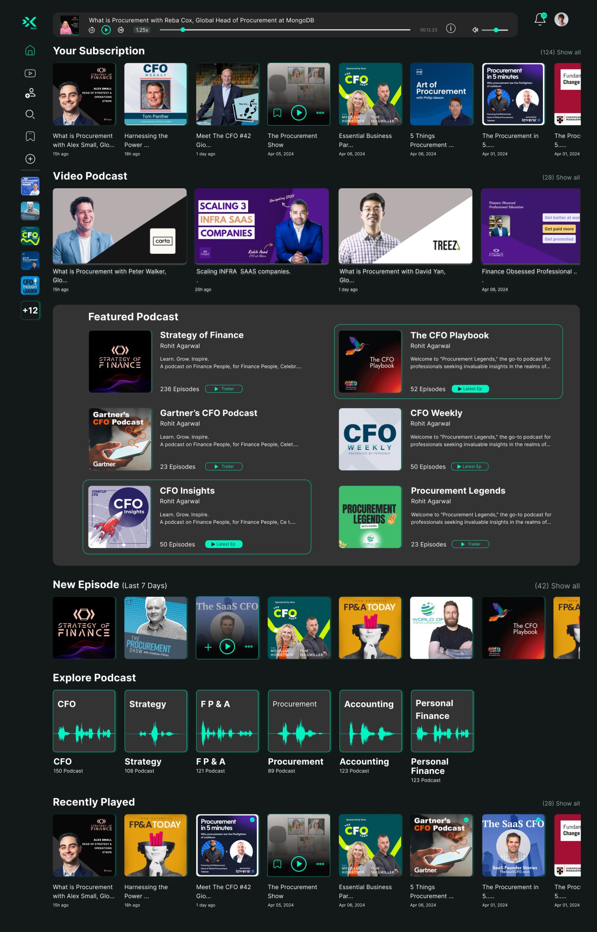Add The SaaS CFO episode with plus icon
This screenshot has width=597, height=932.
(x=208, y=647)
